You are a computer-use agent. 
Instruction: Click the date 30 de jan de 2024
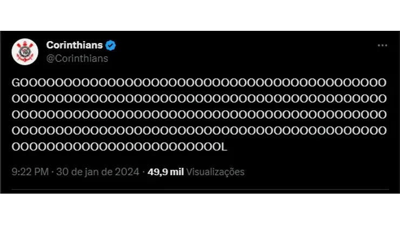[98, 172]
